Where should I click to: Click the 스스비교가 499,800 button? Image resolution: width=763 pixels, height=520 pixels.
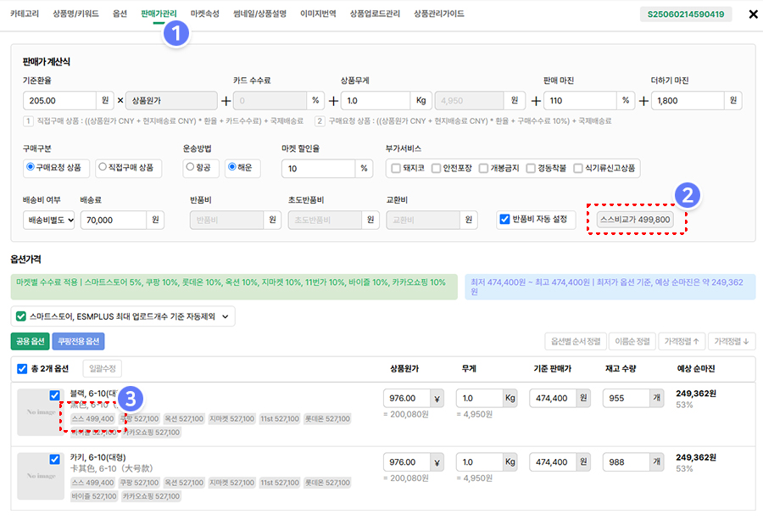[635, 220]
